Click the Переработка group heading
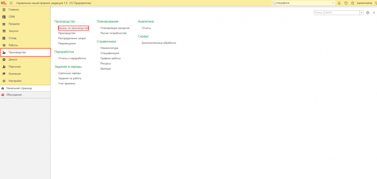The width and height of the screenshot is (377, 179). [64, 52]
